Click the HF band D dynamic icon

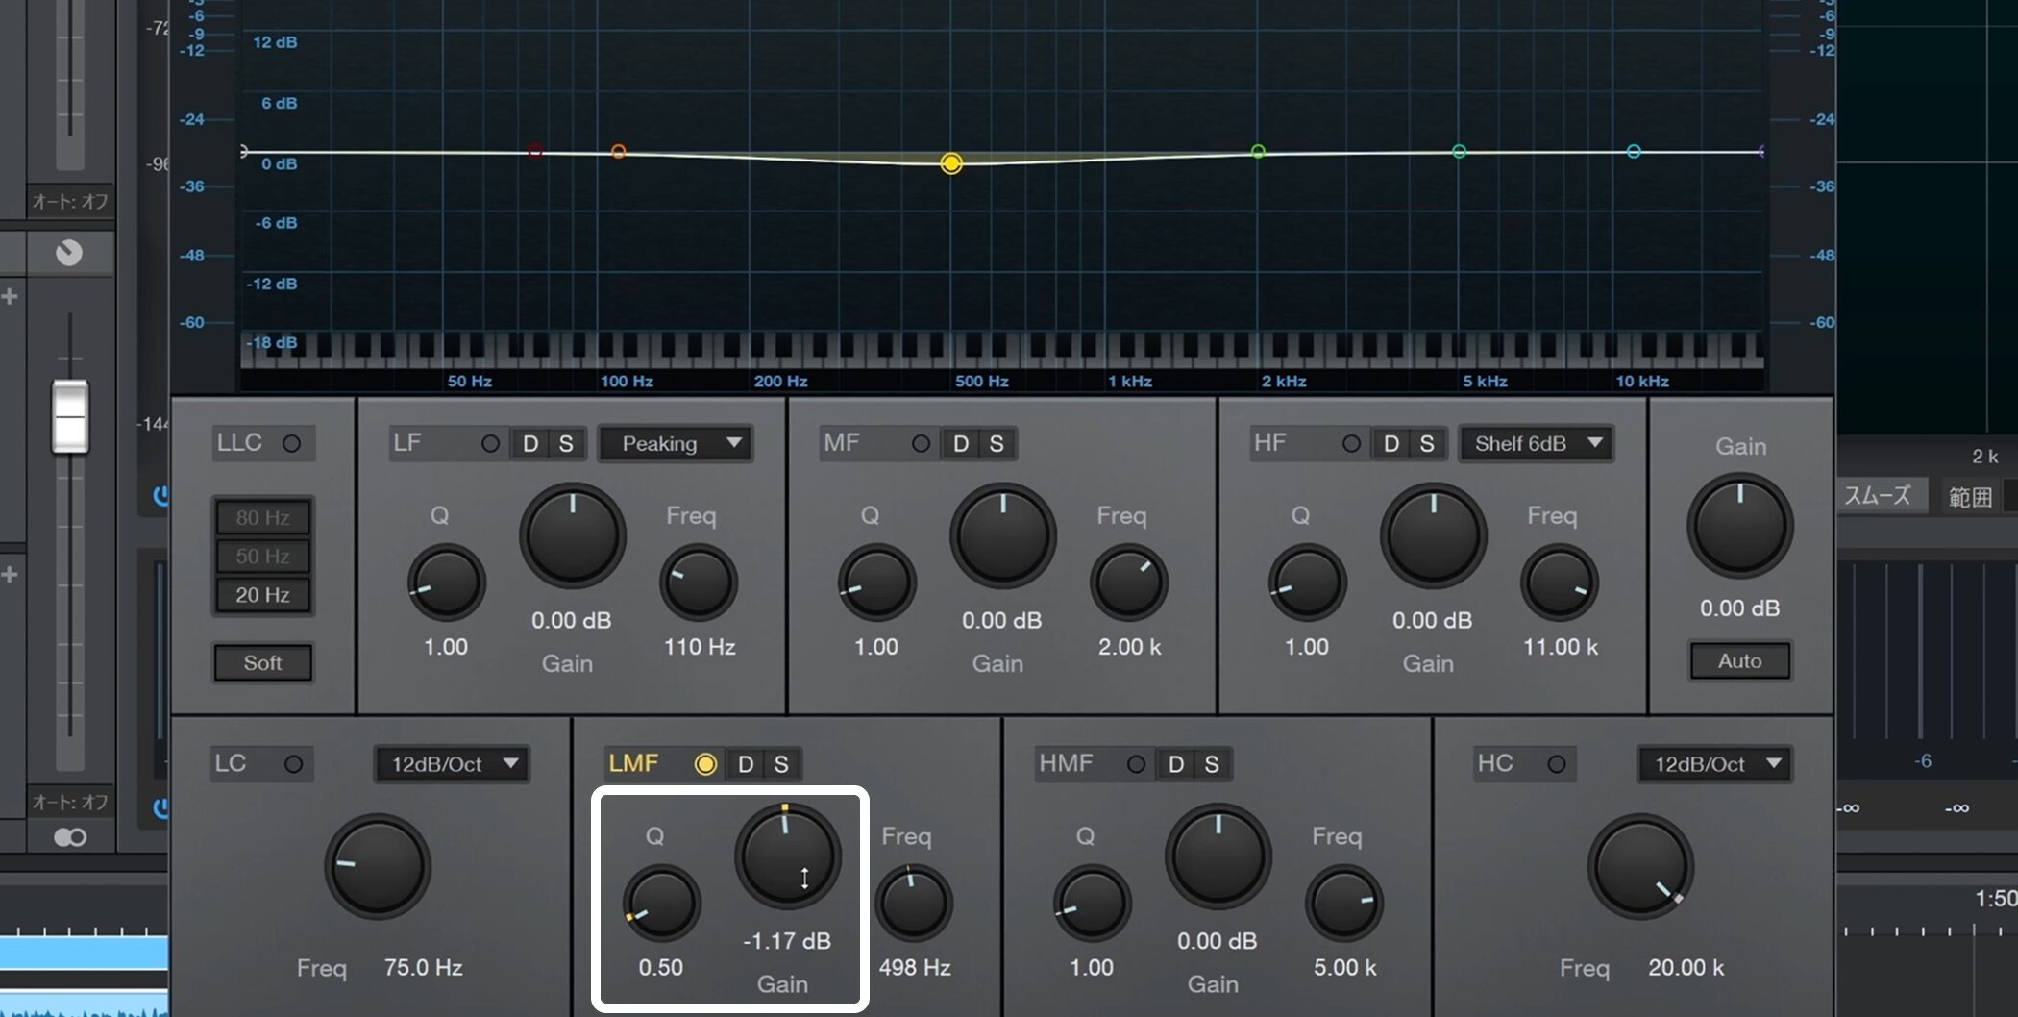click(1390, 443)
